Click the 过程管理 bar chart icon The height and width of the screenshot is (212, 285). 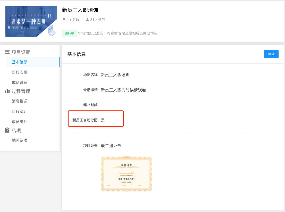pyautogui.click(x=7, y=91)
